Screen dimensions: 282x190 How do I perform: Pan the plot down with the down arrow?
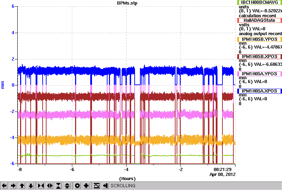pyautogui.click(x=31, y=186)
